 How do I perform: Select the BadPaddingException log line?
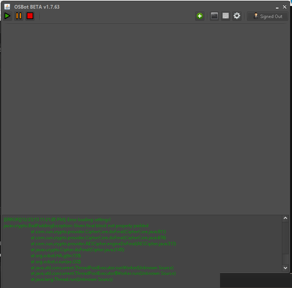coord(76,226)
